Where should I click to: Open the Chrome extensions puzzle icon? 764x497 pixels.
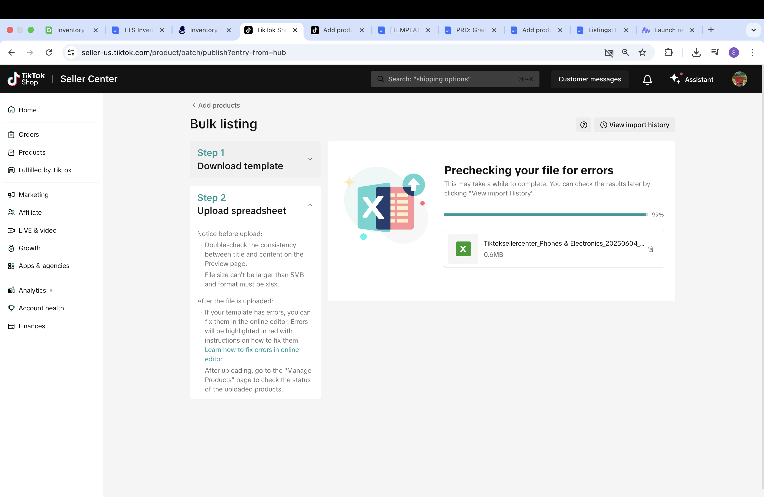[x=668, y=53]
